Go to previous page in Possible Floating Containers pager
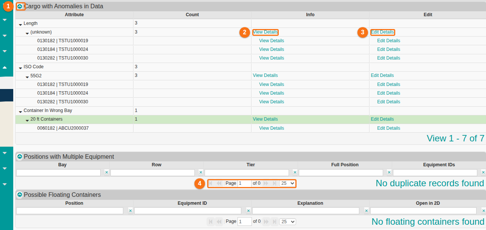 coord(219,221)
